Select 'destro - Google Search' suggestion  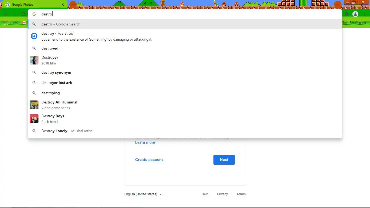pos(185,24)
